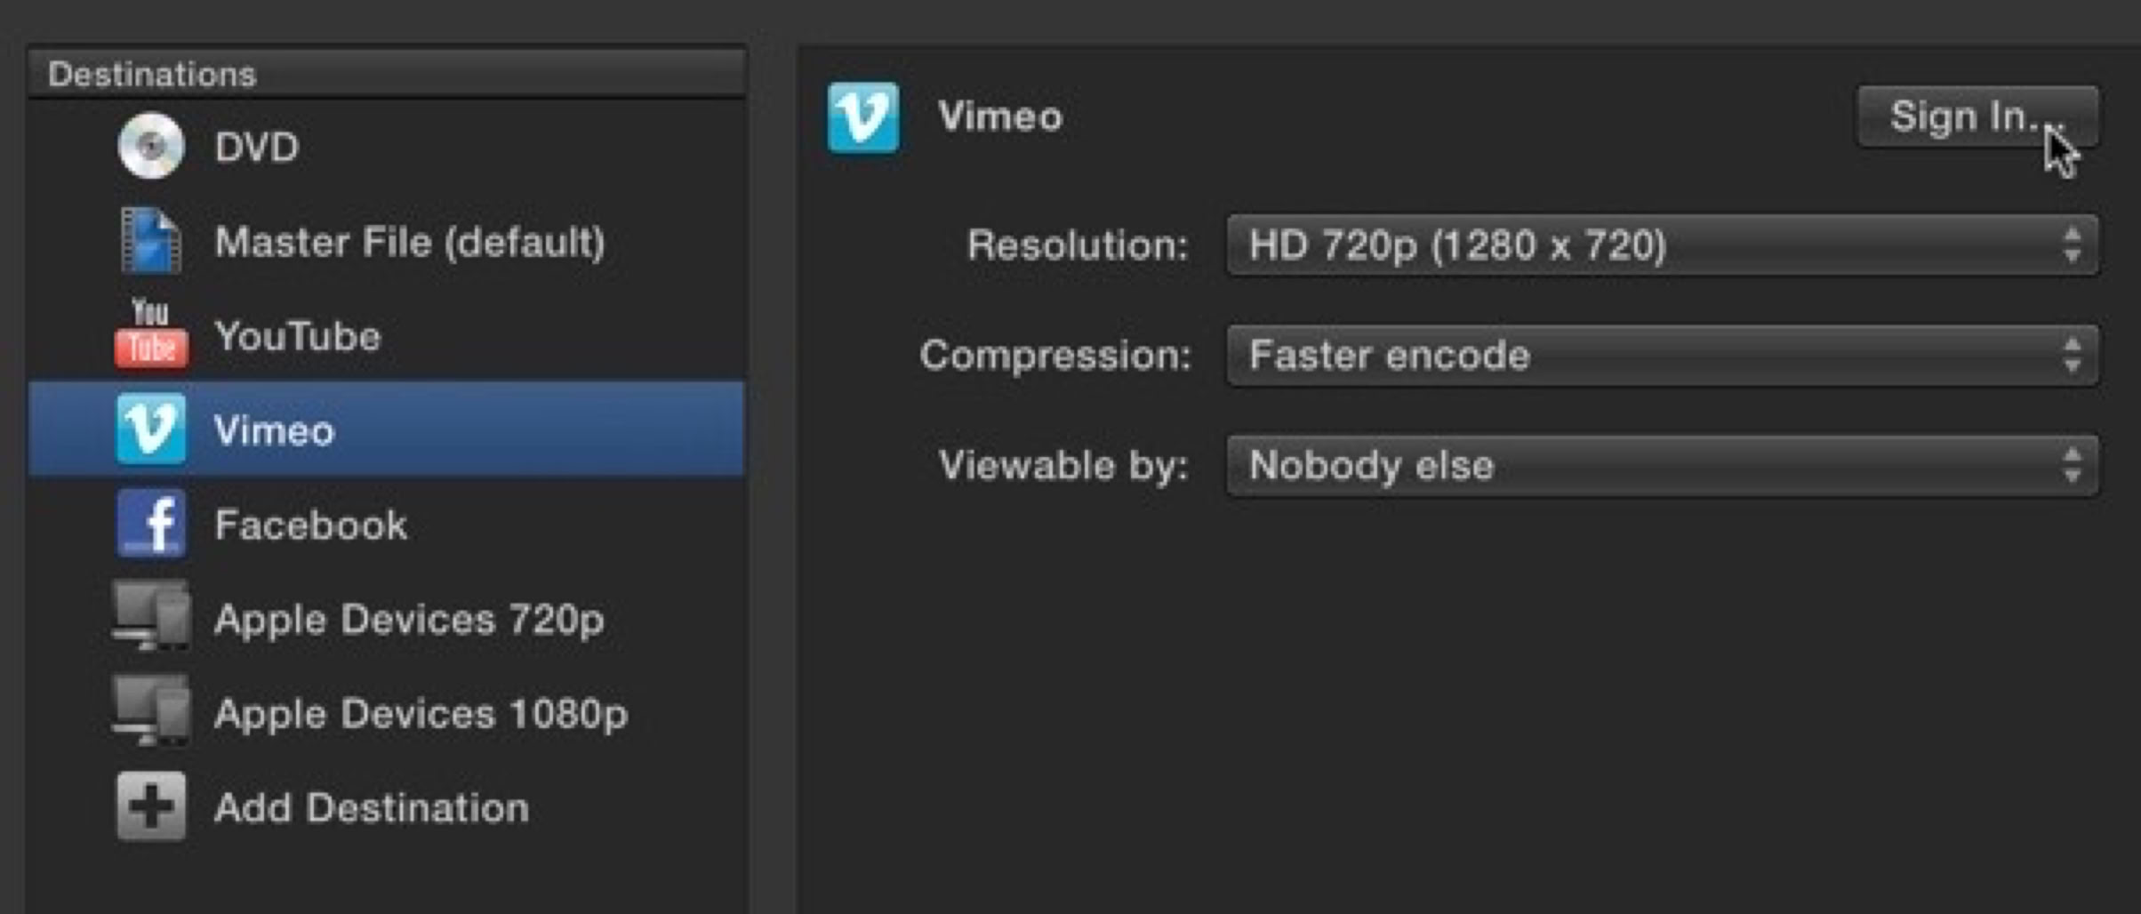Image resolution: width=2141 pixels, height=914 pixels.
Task: Click the Vimeo logo in settings header
Action: (x=862, y=117)
